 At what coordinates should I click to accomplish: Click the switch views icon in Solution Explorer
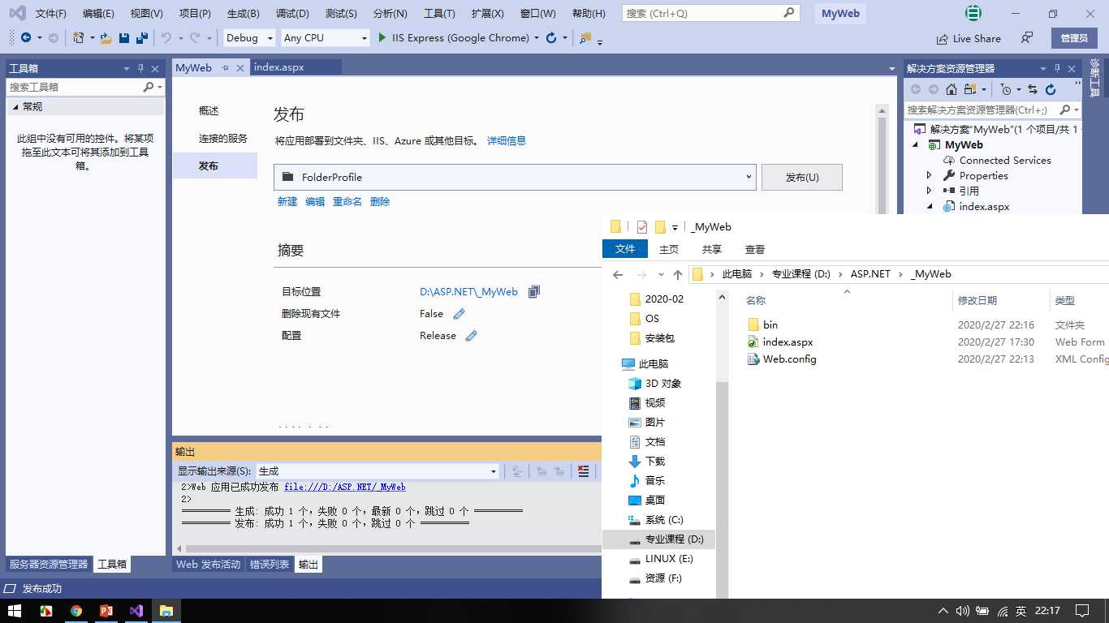pyautogui.click(x=970, y=89)
